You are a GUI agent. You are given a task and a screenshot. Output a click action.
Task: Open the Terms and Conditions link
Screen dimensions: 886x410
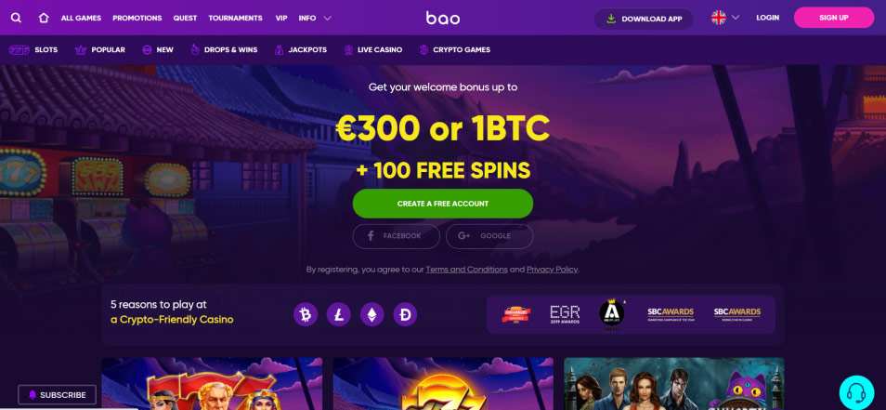coord(467,270)
